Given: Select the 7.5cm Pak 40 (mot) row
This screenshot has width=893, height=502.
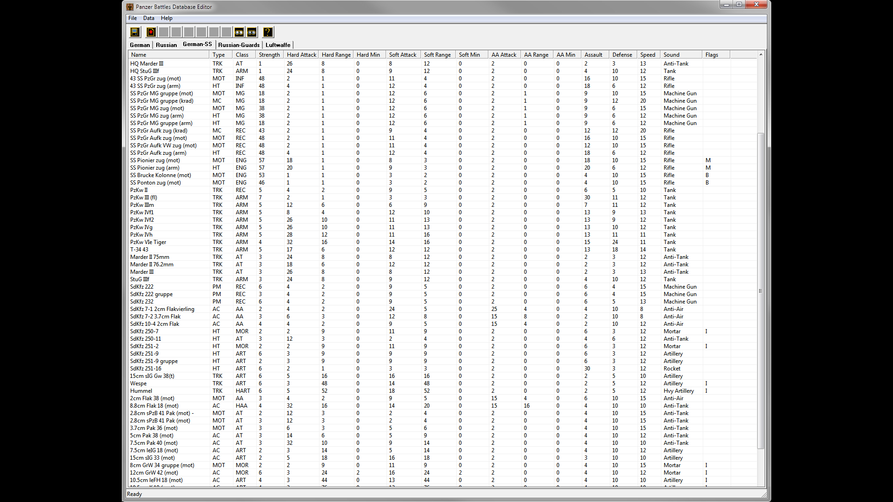Looking at the screenshot, I should click(x=443, y=443).
